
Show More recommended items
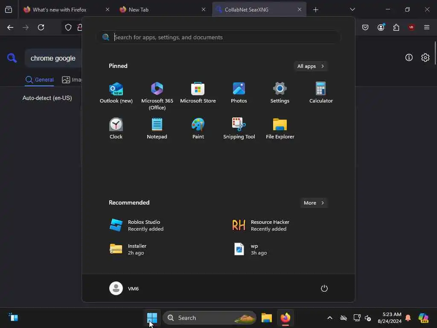click(314, 203)
